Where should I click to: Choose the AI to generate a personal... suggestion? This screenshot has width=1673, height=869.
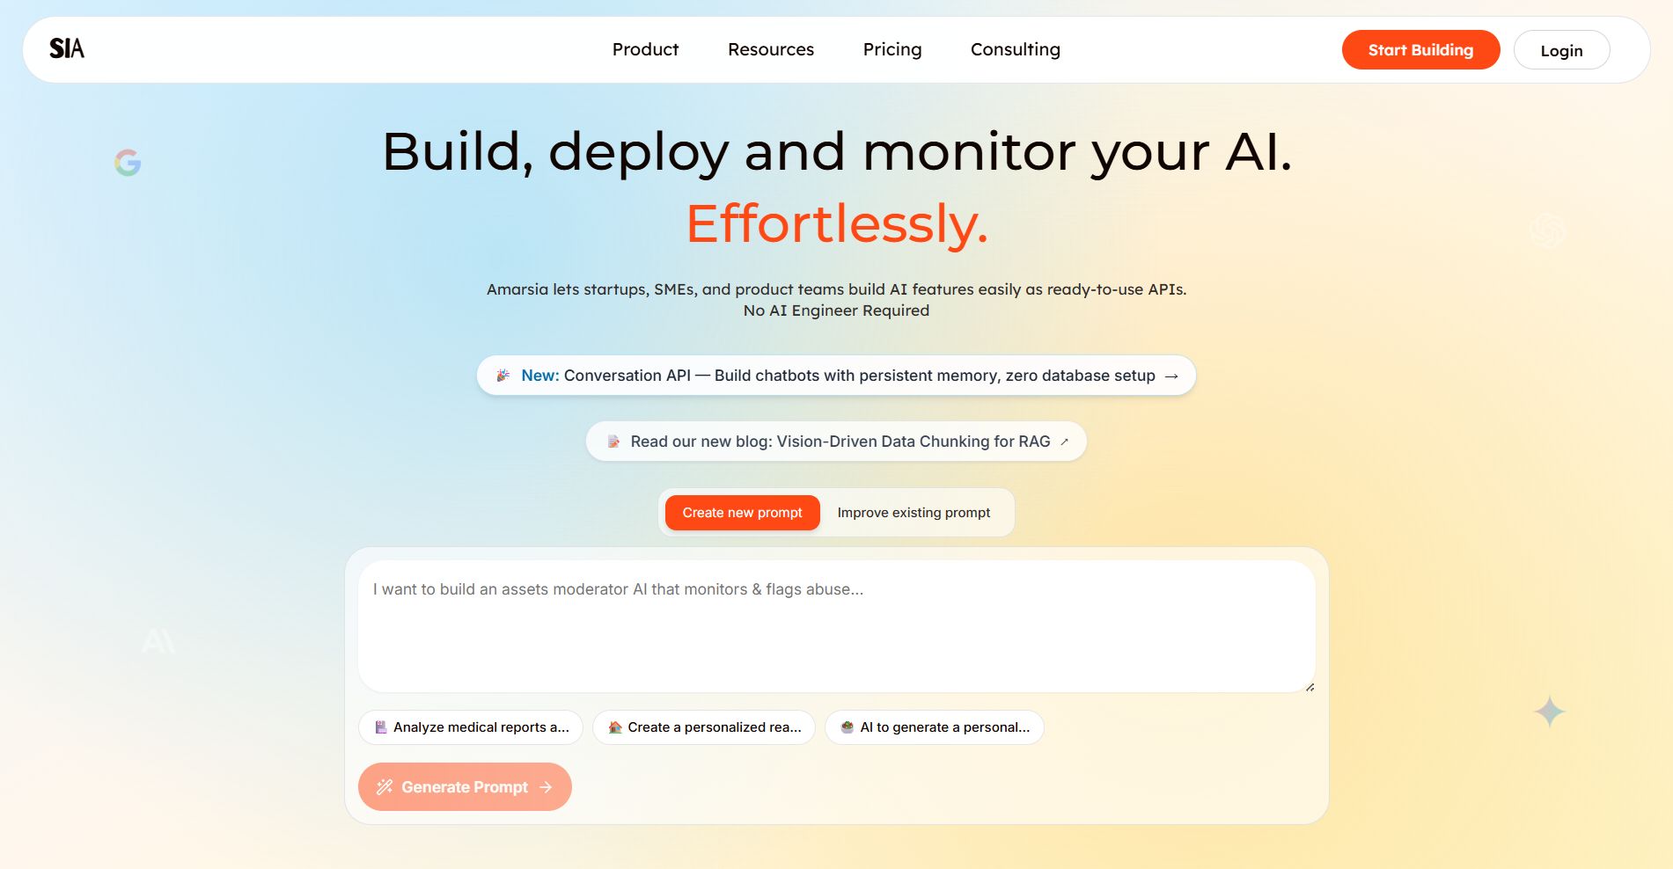(x=935, y=727)
